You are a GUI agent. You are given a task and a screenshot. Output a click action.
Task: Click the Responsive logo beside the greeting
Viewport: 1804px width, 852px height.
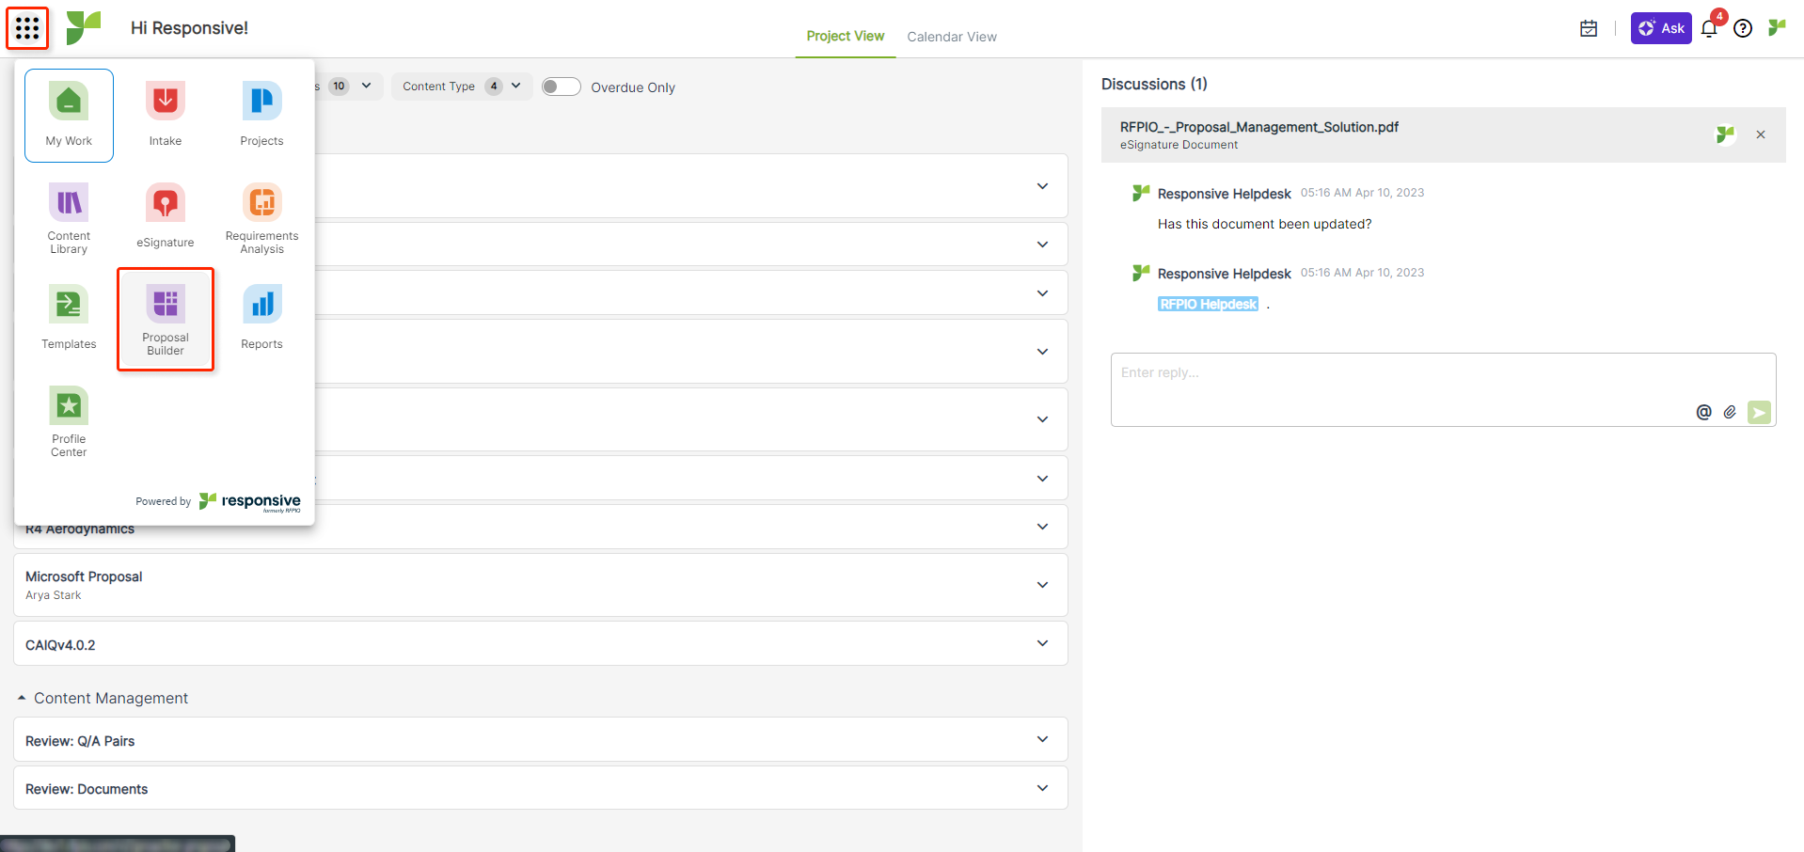pyautogui.click(x=84, y=27)
